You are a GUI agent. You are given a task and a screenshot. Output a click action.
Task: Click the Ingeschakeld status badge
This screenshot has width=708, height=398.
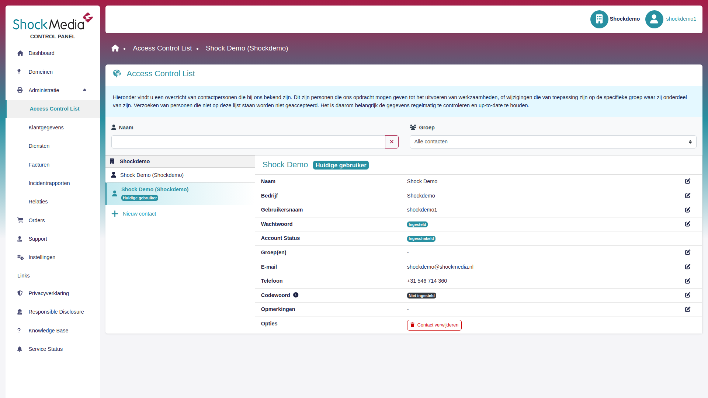click(x=421, y=239)
